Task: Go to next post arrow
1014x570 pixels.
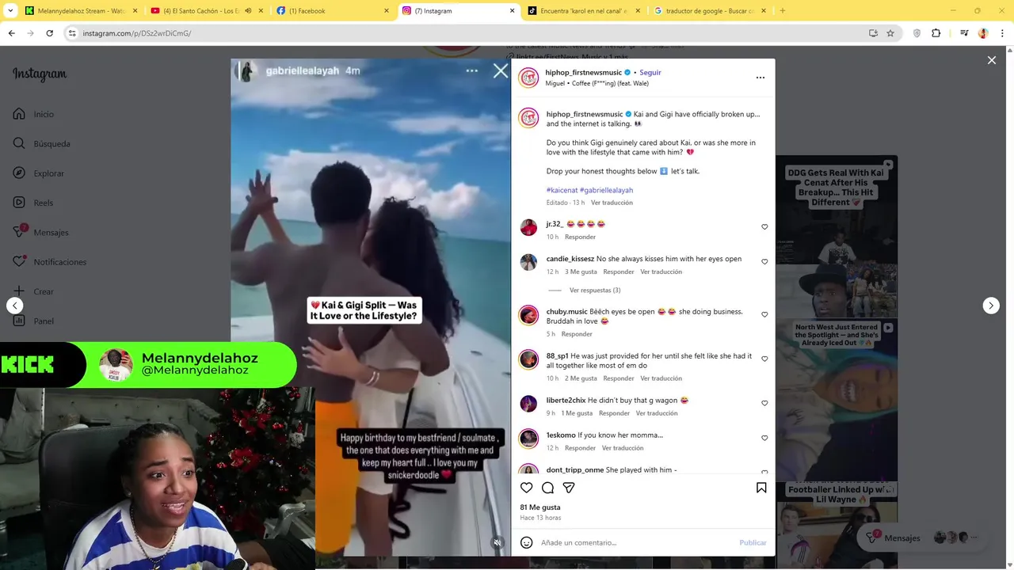Action: 991,306
